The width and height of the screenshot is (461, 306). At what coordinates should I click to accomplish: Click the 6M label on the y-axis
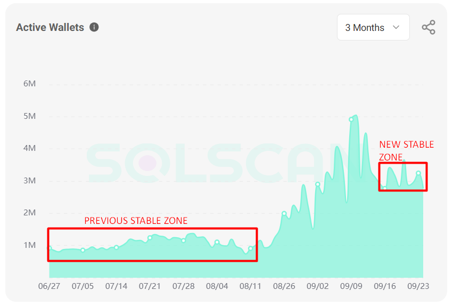tap(29, 84)
